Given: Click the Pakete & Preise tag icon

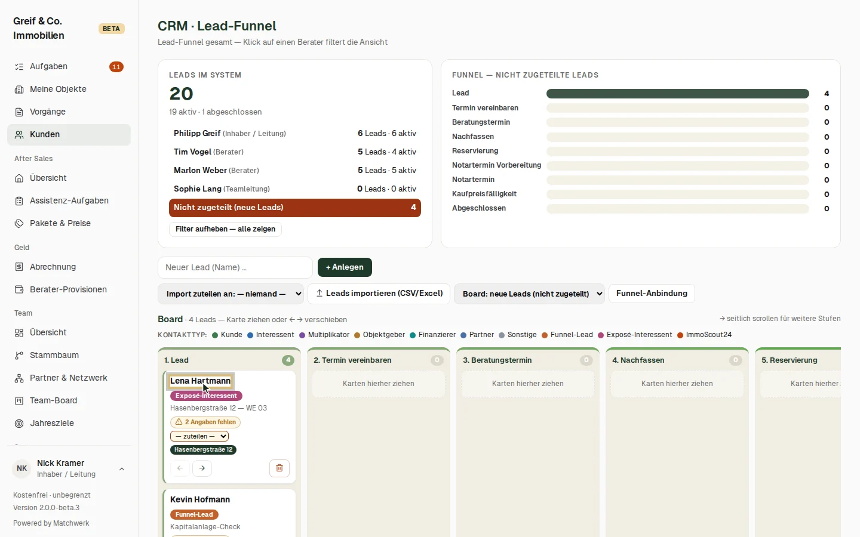Looking at the screenshot, I should tap(19, 224).
